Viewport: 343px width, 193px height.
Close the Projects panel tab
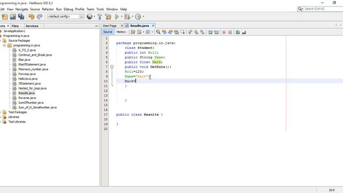pos(8,26)
